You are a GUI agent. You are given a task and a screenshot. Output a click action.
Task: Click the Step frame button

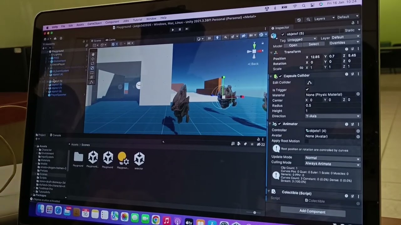pyautogui.click(x=187, y=29)
